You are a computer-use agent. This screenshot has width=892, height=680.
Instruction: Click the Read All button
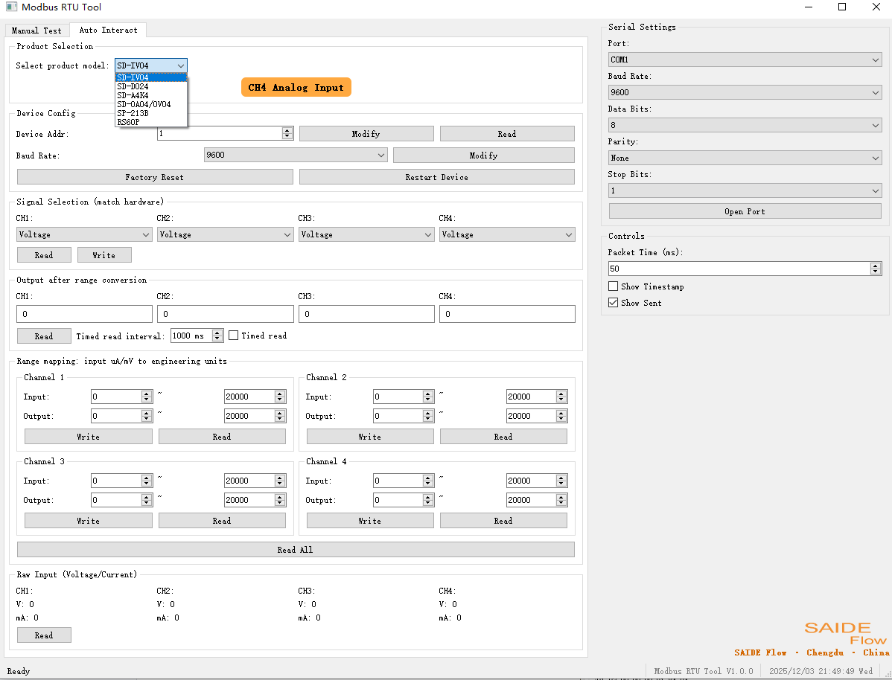(296, 549)
